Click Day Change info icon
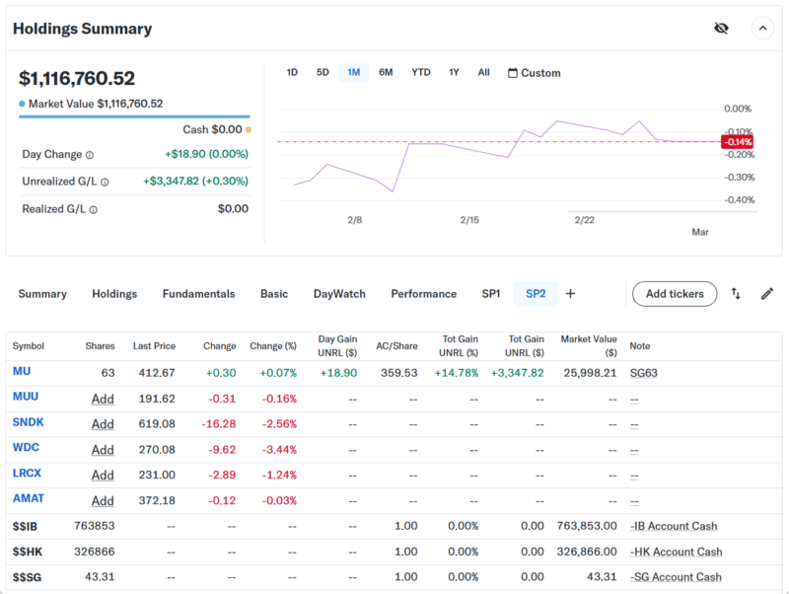The image size is (789, 594). tap(90, 155)
